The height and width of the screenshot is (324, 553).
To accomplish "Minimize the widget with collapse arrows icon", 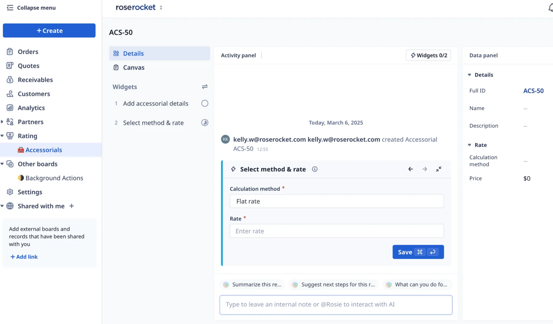I will click(439, 169).
